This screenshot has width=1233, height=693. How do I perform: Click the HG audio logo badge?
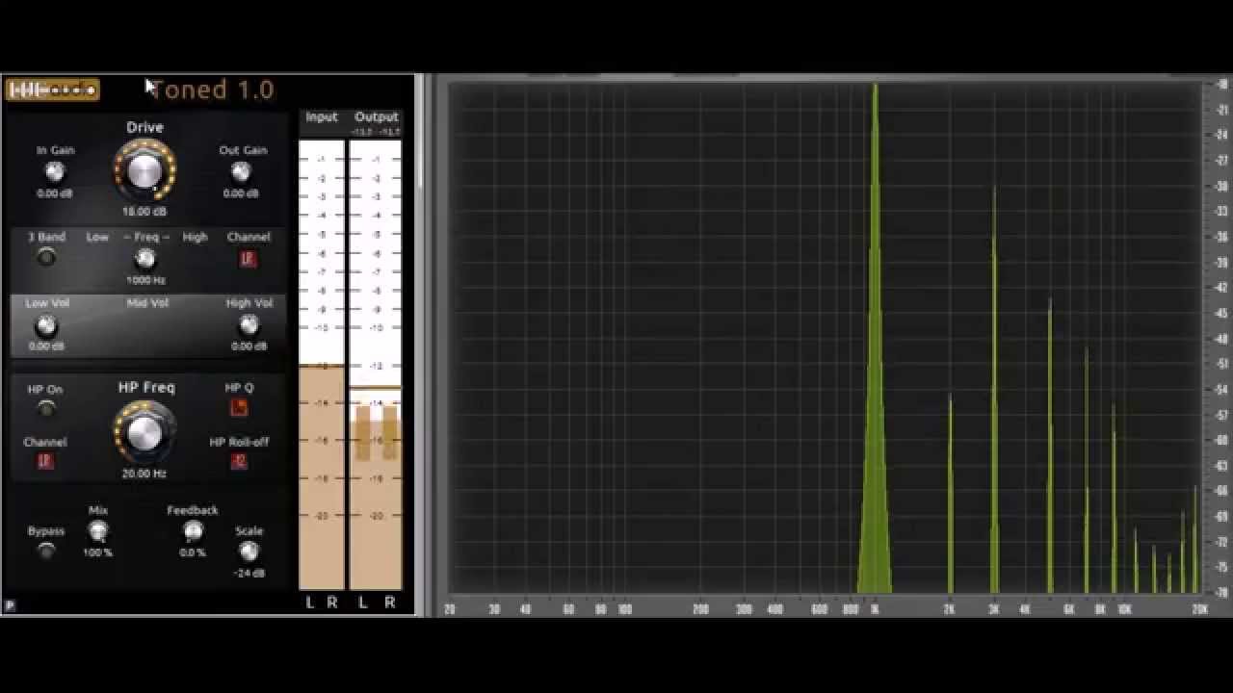(x=52, y=90)
